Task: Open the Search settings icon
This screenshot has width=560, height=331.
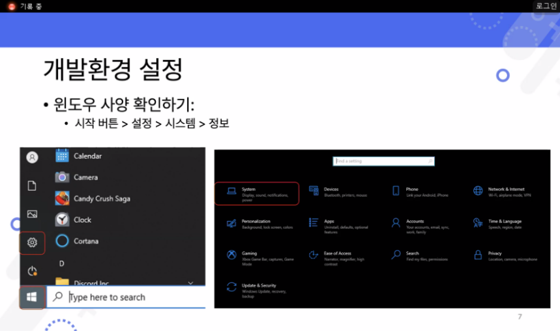Action: tap(396, 255)
